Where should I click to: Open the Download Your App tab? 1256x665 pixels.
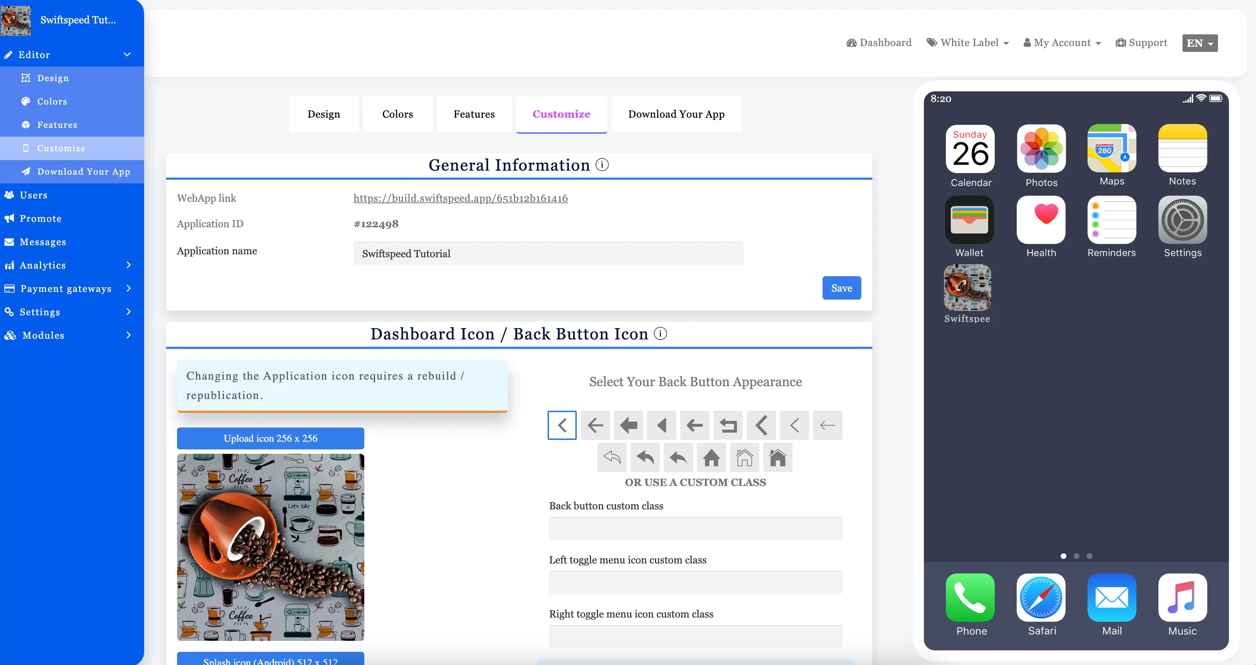(x=676, y=114)
